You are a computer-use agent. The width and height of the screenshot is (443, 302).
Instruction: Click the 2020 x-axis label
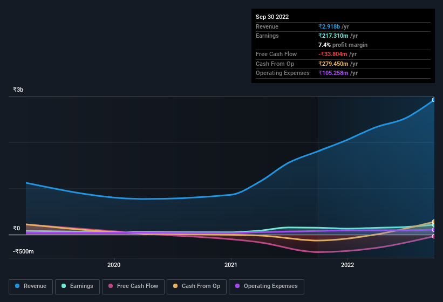click(x=114, y=265)
